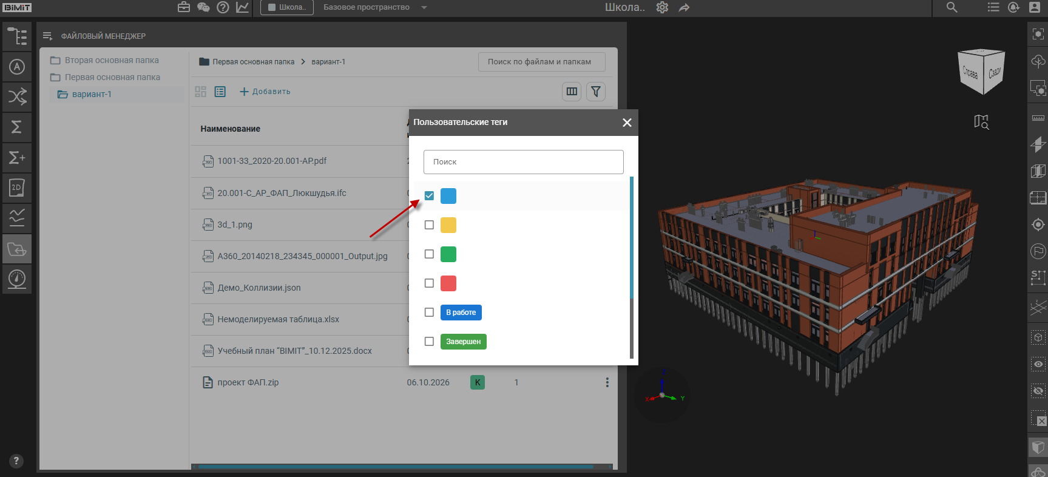Select 'вариант-1' folder in tree
This screenshot has width=1048, height=477.
(92, 94)
